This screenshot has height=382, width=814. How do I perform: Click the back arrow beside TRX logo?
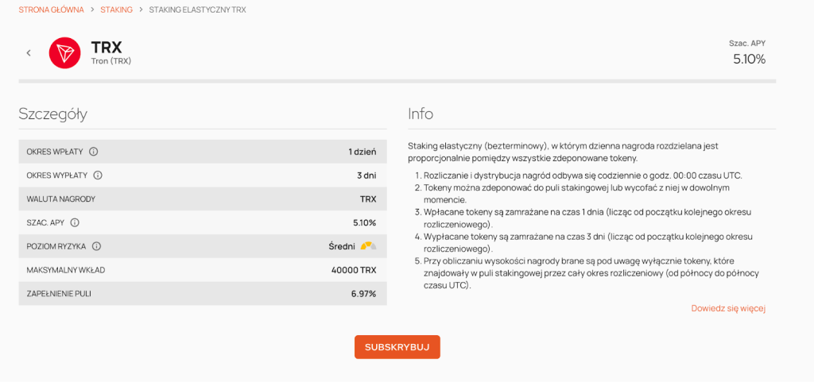[29, 53]
